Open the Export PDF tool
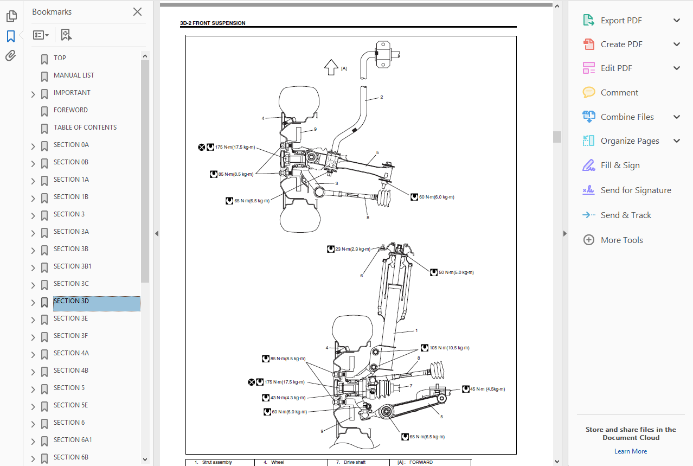 pyautogui.click(x=621, y=21)
